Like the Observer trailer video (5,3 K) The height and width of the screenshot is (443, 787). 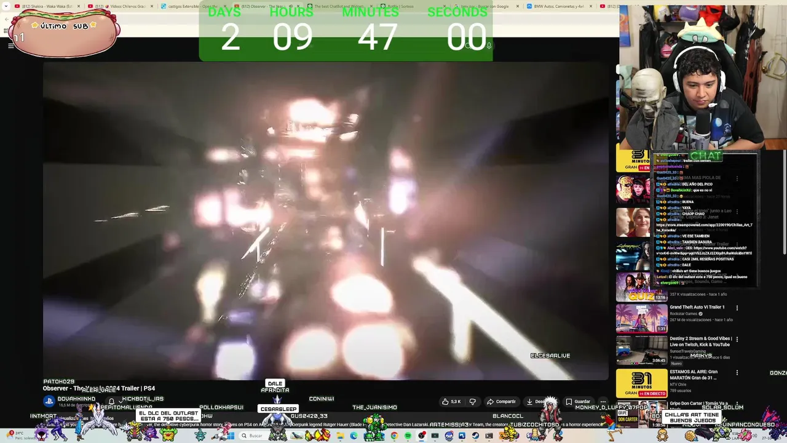[x=451, y=402]
